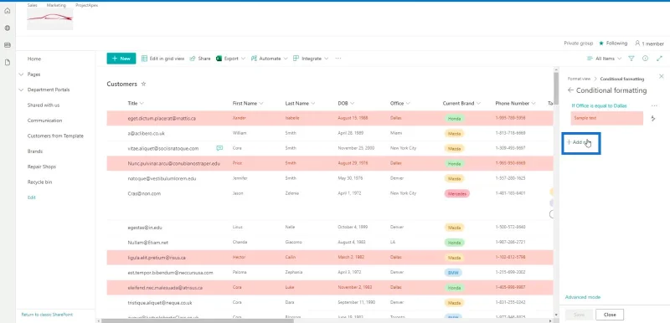The image size is (670, 323).
Task: Open item tristique.aliquet@neque.co.uk
Action: click(x=160, y=303)
